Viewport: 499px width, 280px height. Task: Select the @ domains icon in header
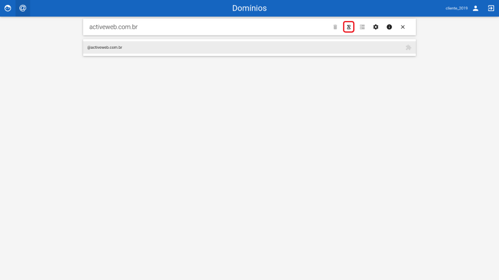[x=23, y=8]
